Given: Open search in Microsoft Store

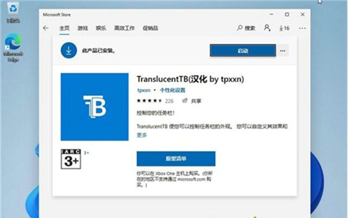Looking at the screenshot, I should [x=246, y=28].
